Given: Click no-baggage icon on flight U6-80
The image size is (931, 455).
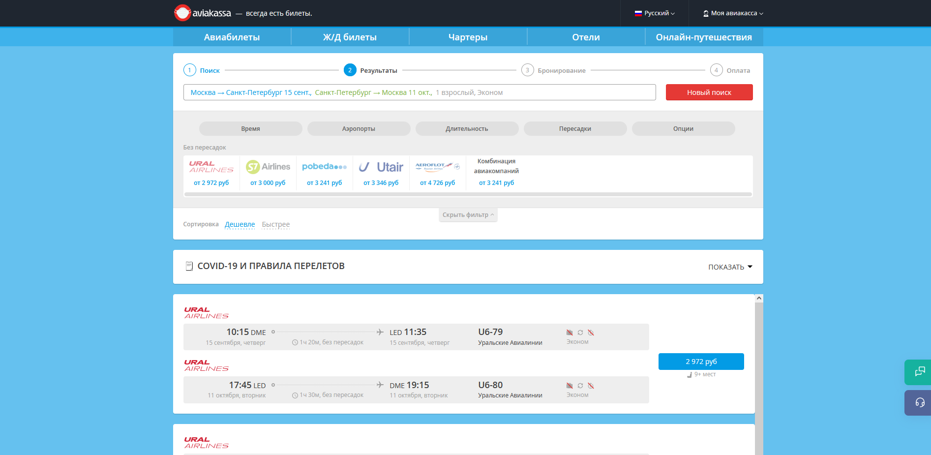Looking at the screenshot, I should point(570,386).
